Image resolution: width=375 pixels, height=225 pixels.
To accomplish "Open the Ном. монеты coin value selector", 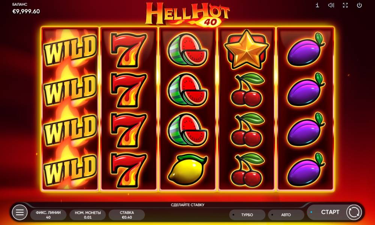I will tap(88, 215).
